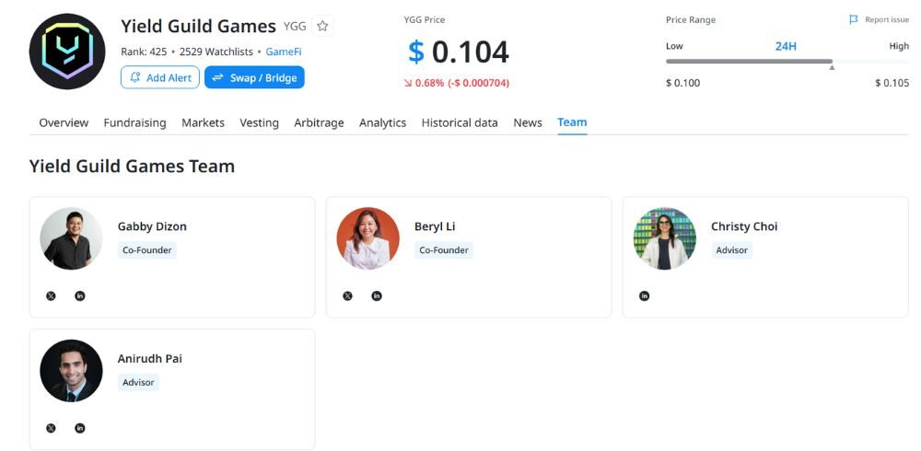
Task: Open Christy Choi's LinkedIn icon
Action: 645,296
